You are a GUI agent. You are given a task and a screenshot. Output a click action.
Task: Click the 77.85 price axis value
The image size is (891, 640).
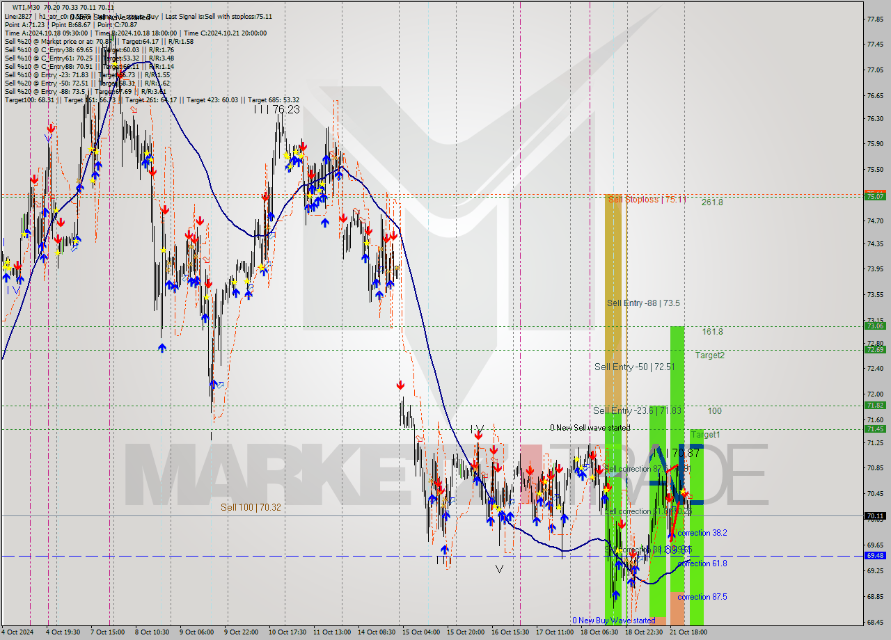(x=876, y=19)
